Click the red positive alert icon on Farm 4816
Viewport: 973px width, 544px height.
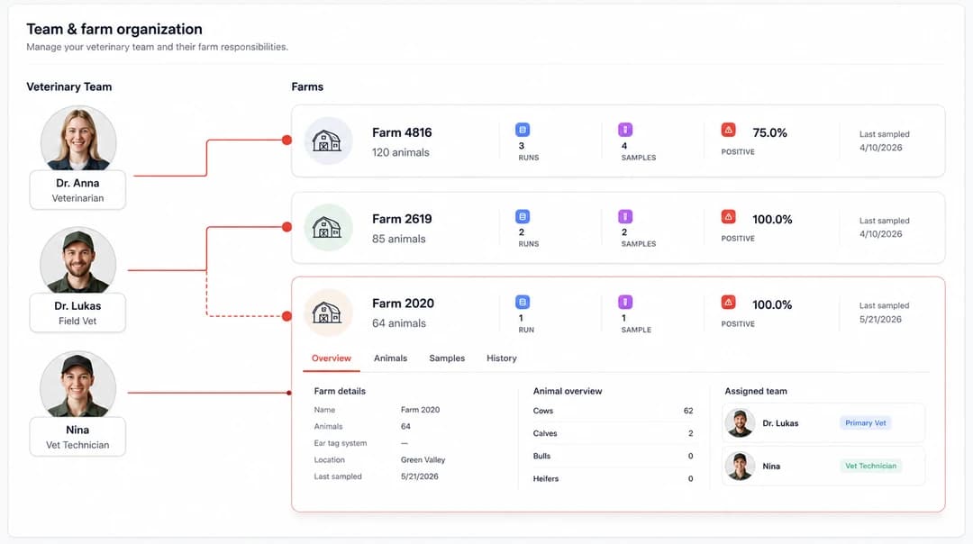[729, 130]
